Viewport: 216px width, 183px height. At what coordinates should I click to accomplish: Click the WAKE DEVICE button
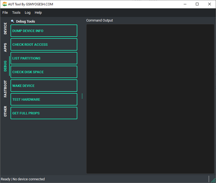pyautogui.click(x=44, y=86)
